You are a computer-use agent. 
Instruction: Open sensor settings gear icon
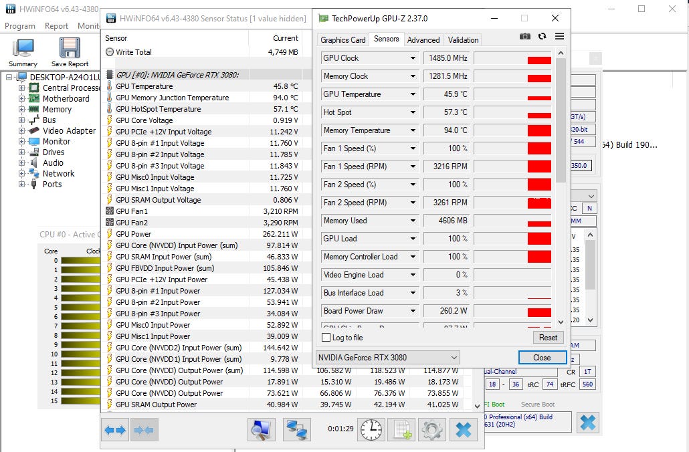(432, 429)
